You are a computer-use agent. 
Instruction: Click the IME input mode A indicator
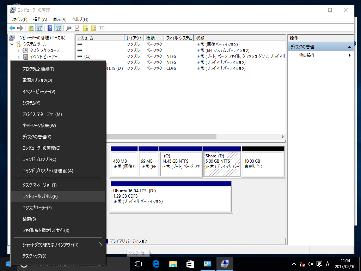pos(328,264)
